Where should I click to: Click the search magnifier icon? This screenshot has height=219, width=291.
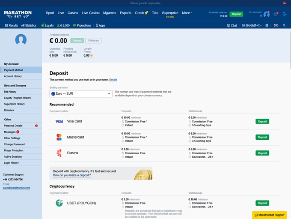[x=285, y=25]
